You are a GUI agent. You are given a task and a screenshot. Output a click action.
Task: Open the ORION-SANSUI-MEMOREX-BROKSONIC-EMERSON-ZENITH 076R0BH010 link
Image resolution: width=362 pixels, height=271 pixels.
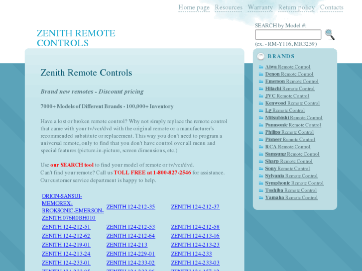tap(73, 207)
